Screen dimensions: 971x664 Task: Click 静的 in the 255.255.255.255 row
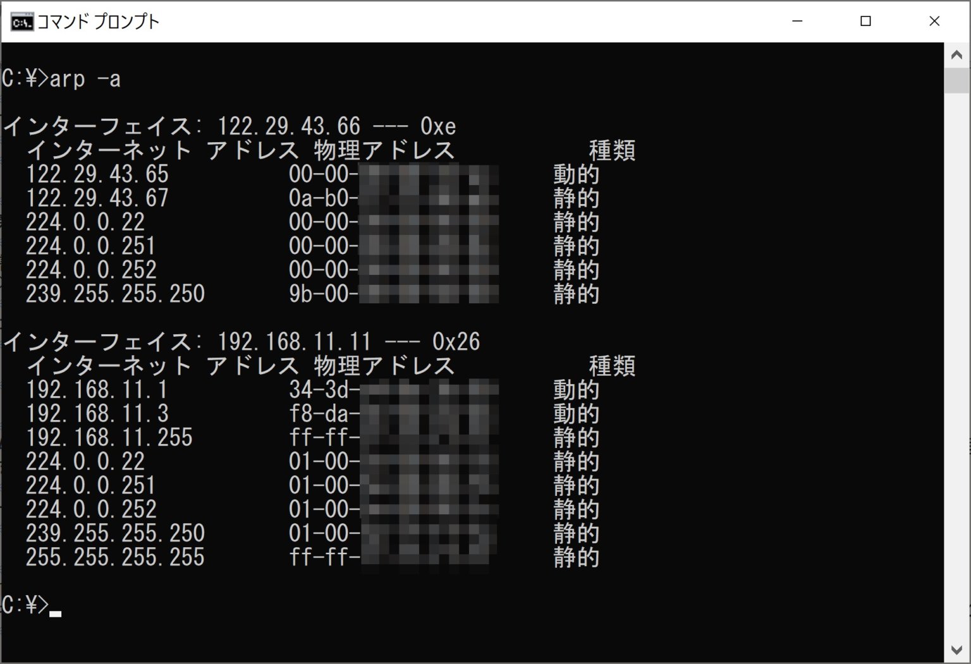(576, 557)
